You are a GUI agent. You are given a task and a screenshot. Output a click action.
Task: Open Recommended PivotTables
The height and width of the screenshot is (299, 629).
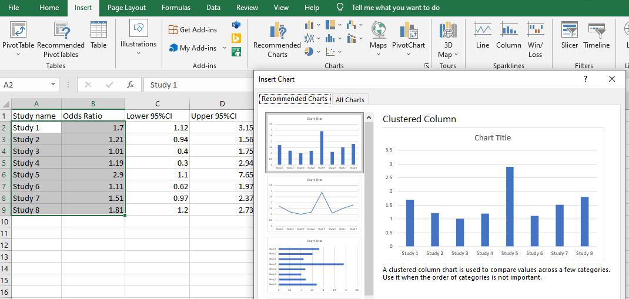61,39
